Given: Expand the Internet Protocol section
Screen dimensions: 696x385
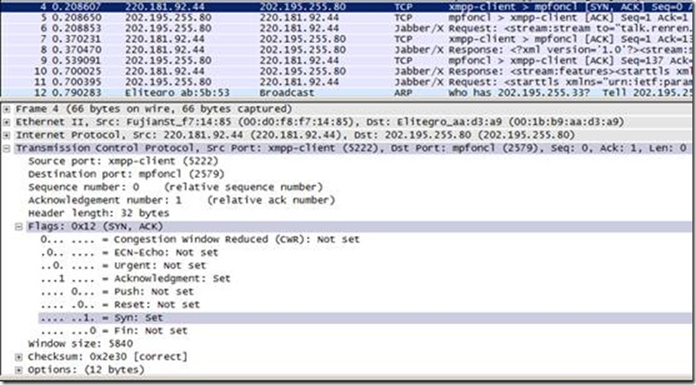Looking at the screenshot, I should [x=8, y=135].
